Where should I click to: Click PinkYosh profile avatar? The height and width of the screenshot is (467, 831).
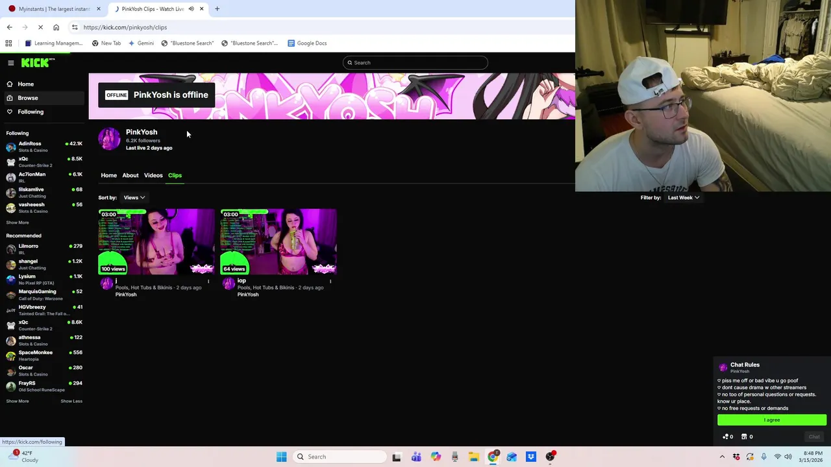[109, 139]
